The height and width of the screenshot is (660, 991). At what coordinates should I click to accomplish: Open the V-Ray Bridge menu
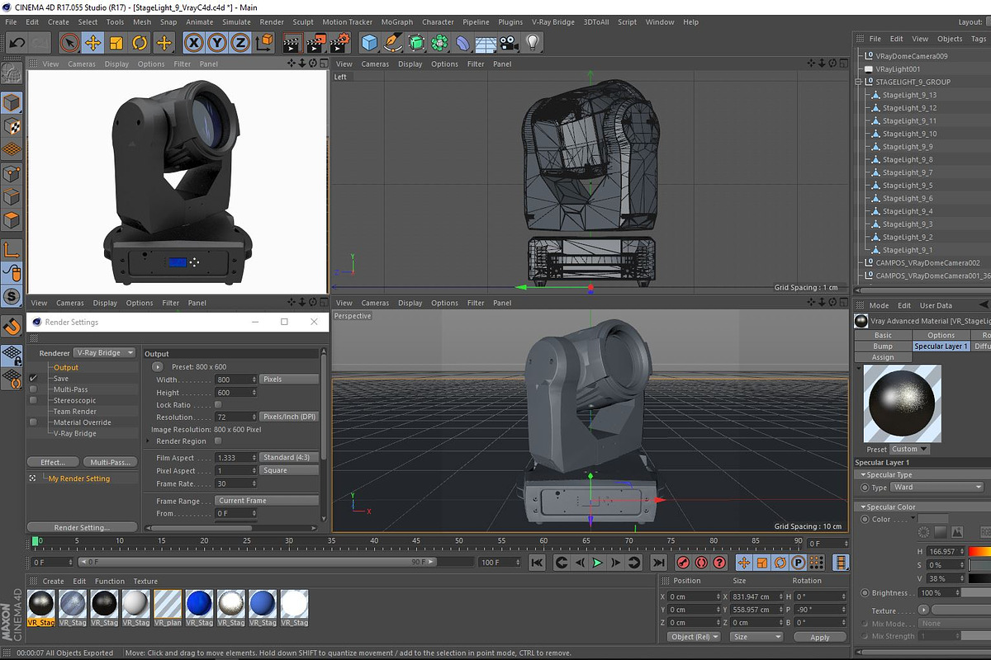[553, 22]
